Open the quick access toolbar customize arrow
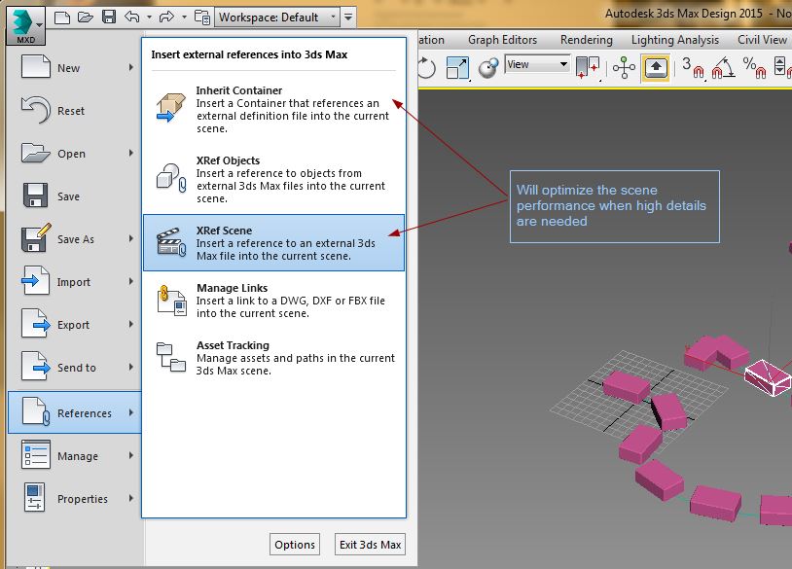The image size is (792, 569). pyautogui.click(x=348, y=18)
